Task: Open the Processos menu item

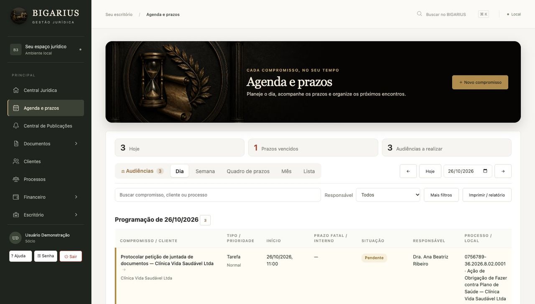Action: pos(46,179)
